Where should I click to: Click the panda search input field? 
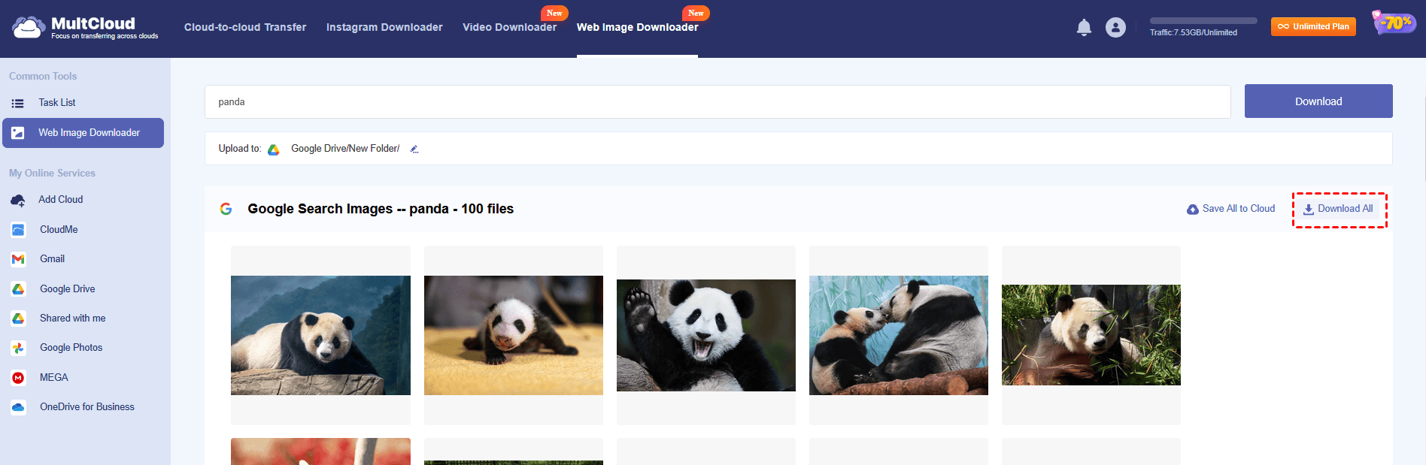718,101
